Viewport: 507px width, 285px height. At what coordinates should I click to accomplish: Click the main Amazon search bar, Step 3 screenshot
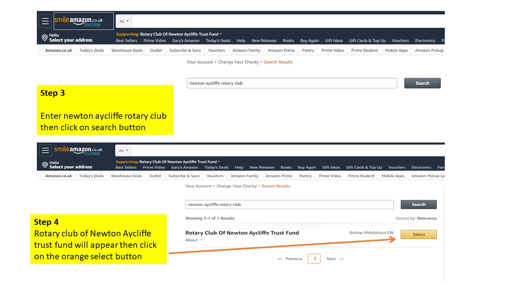tap(288, 21)
